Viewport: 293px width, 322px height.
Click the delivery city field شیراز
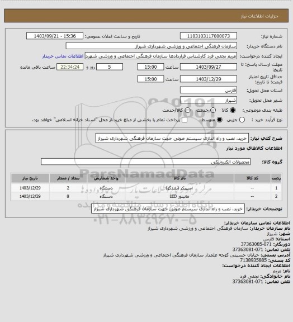(209, 100)
